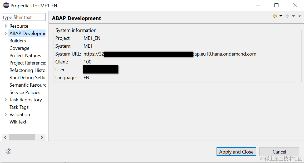Click the project value ME1_EN

tap(92, 38)
